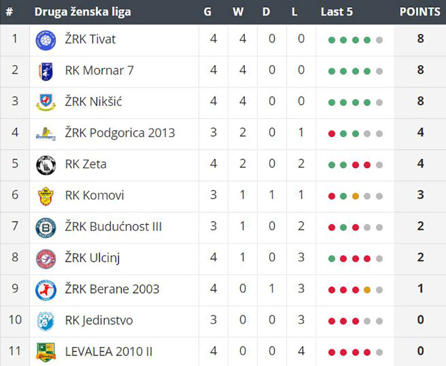
Task: Open the ŽRK Tivat team name link
Action: (90, 39)
